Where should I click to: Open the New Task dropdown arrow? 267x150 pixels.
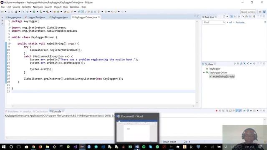click(x=227, y=17)
